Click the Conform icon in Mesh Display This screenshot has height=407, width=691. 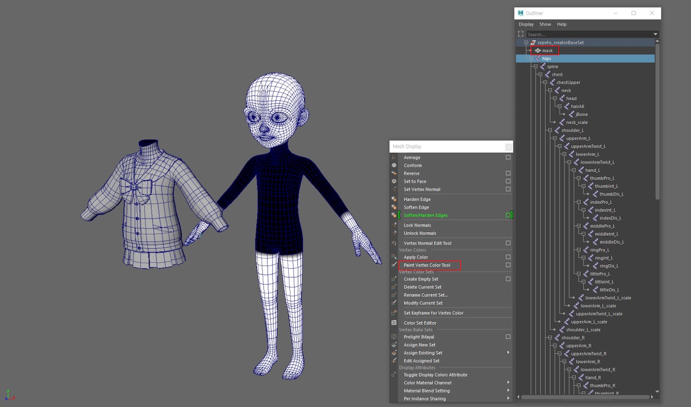394,166
